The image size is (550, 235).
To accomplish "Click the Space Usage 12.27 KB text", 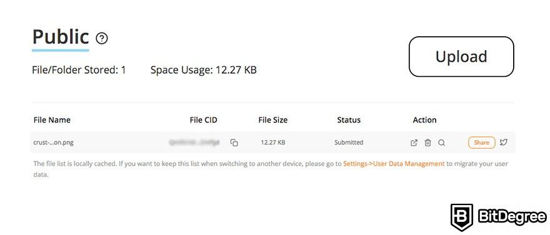I will point(204,70).
